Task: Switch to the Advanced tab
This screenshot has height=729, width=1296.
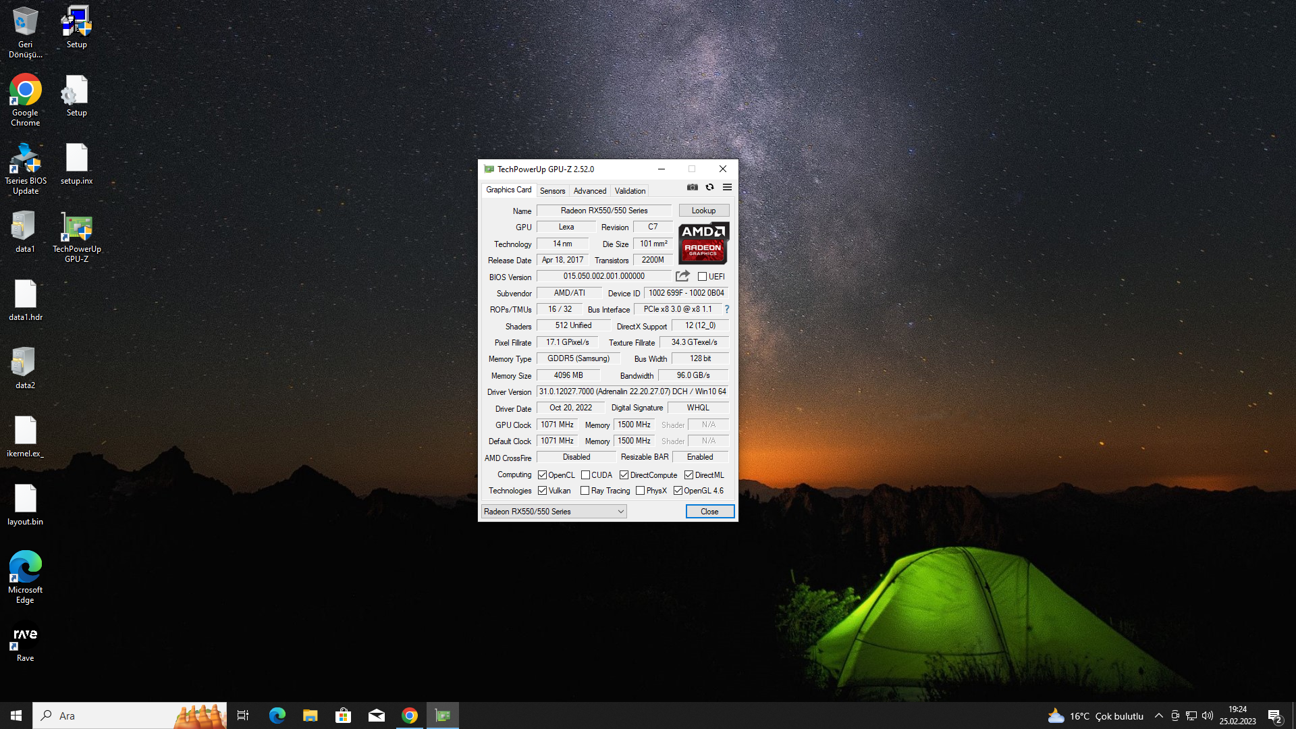Action: 589,191
